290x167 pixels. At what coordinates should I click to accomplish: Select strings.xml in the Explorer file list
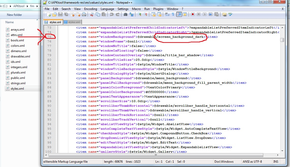pos(18,83)
